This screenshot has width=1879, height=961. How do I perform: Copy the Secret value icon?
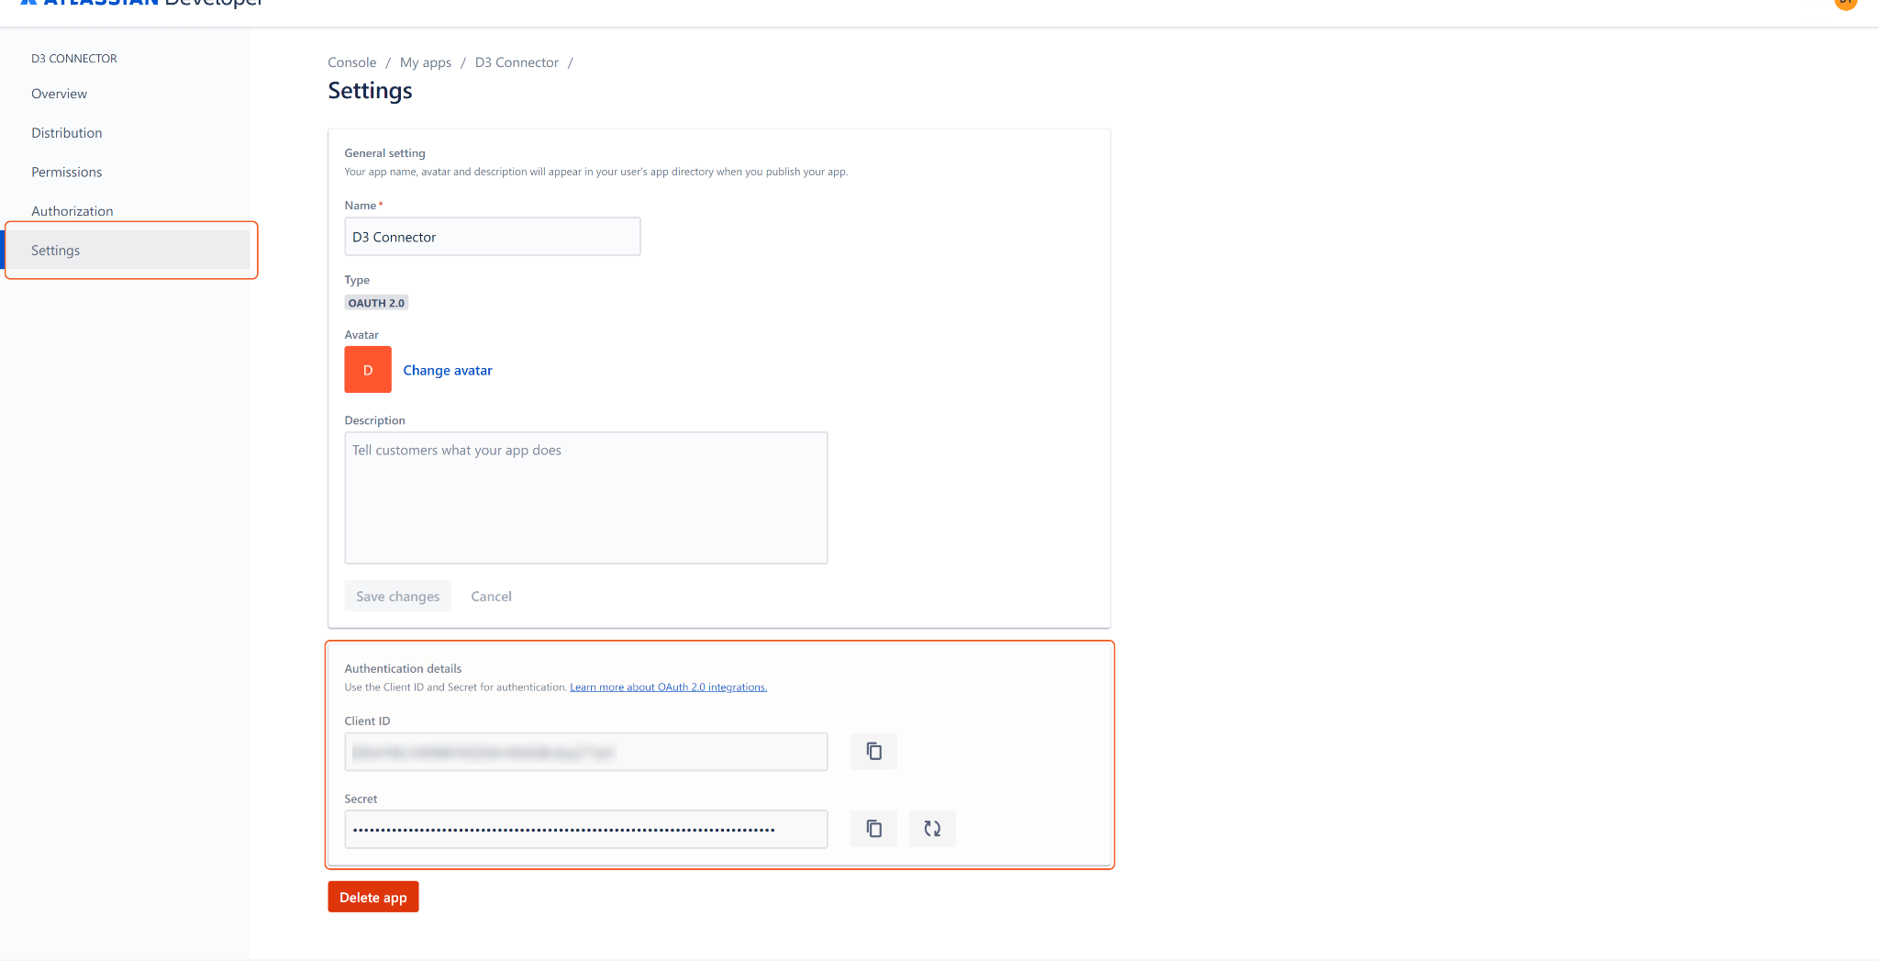point(873,829)
